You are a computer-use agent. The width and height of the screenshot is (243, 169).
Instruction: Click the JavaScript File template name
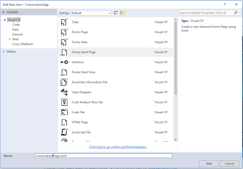point(81,132)
